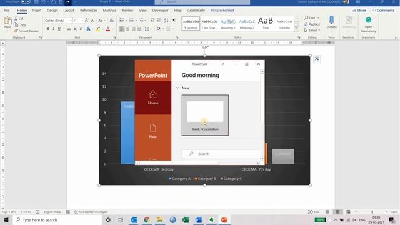Image resolution: width=400 pixels, height=225 pixels.
Task: Collapse the ribbon with the chevron
Action: coord(396,37)
